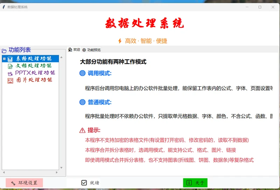Click the wrench icon in 环境设置

(13, 183)
